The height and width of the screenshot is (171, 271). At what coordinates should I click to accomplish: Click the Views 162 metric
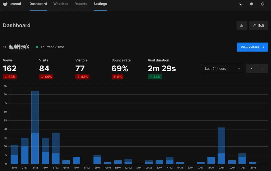click(10, 68)
